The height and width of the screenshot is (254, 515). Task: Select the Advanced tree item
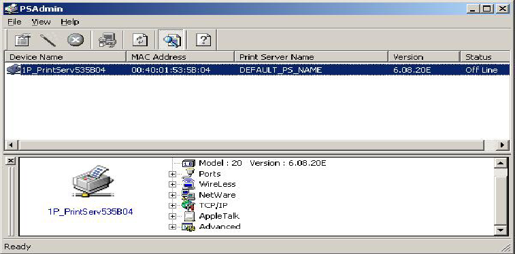coord(220,226)
